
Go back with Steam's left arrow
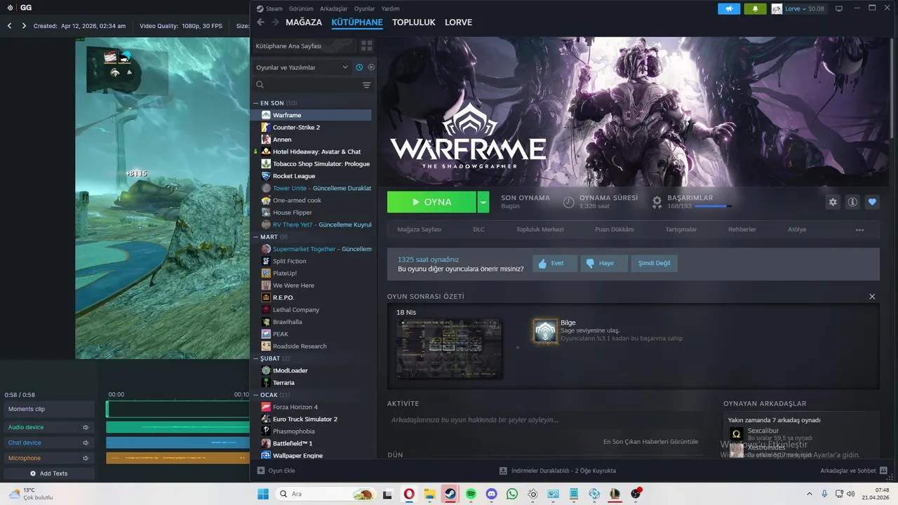pos(260,22)
